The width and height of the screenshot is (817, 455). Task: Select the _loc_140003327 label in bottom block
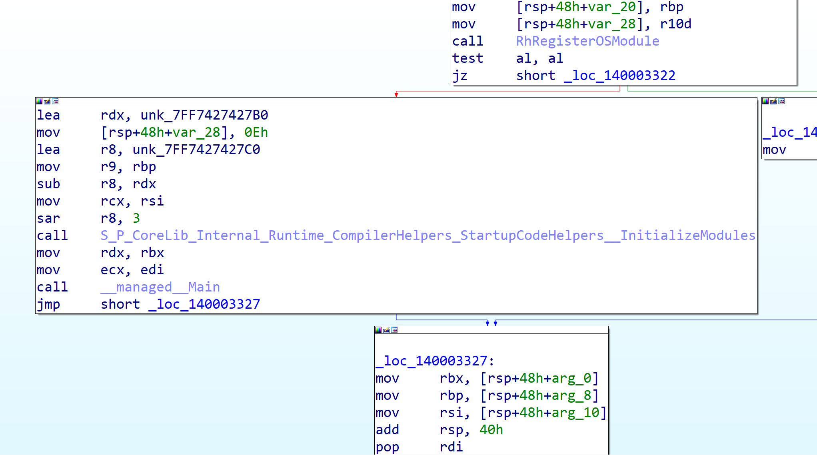[432, 361]
